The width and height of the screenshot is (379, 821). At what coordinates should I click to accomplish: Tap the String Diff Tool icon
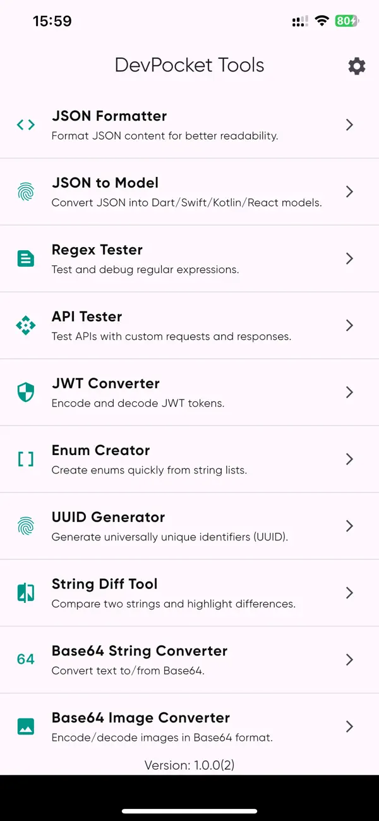[x=25, y=593]
